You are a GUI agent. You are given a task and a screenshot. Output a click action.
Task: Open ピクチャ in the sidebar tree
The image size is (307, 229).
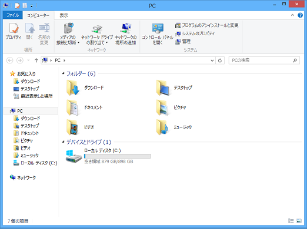click(23, 140)
